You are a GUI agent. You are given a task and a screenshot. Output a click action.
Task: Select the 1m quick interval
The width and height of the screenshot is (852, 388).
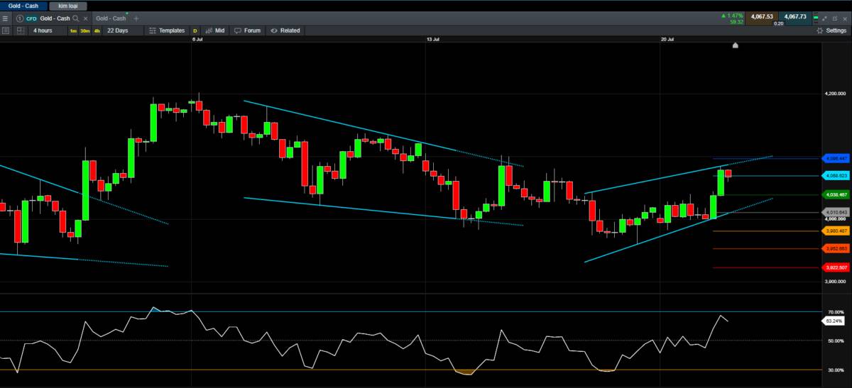point(73,31)
